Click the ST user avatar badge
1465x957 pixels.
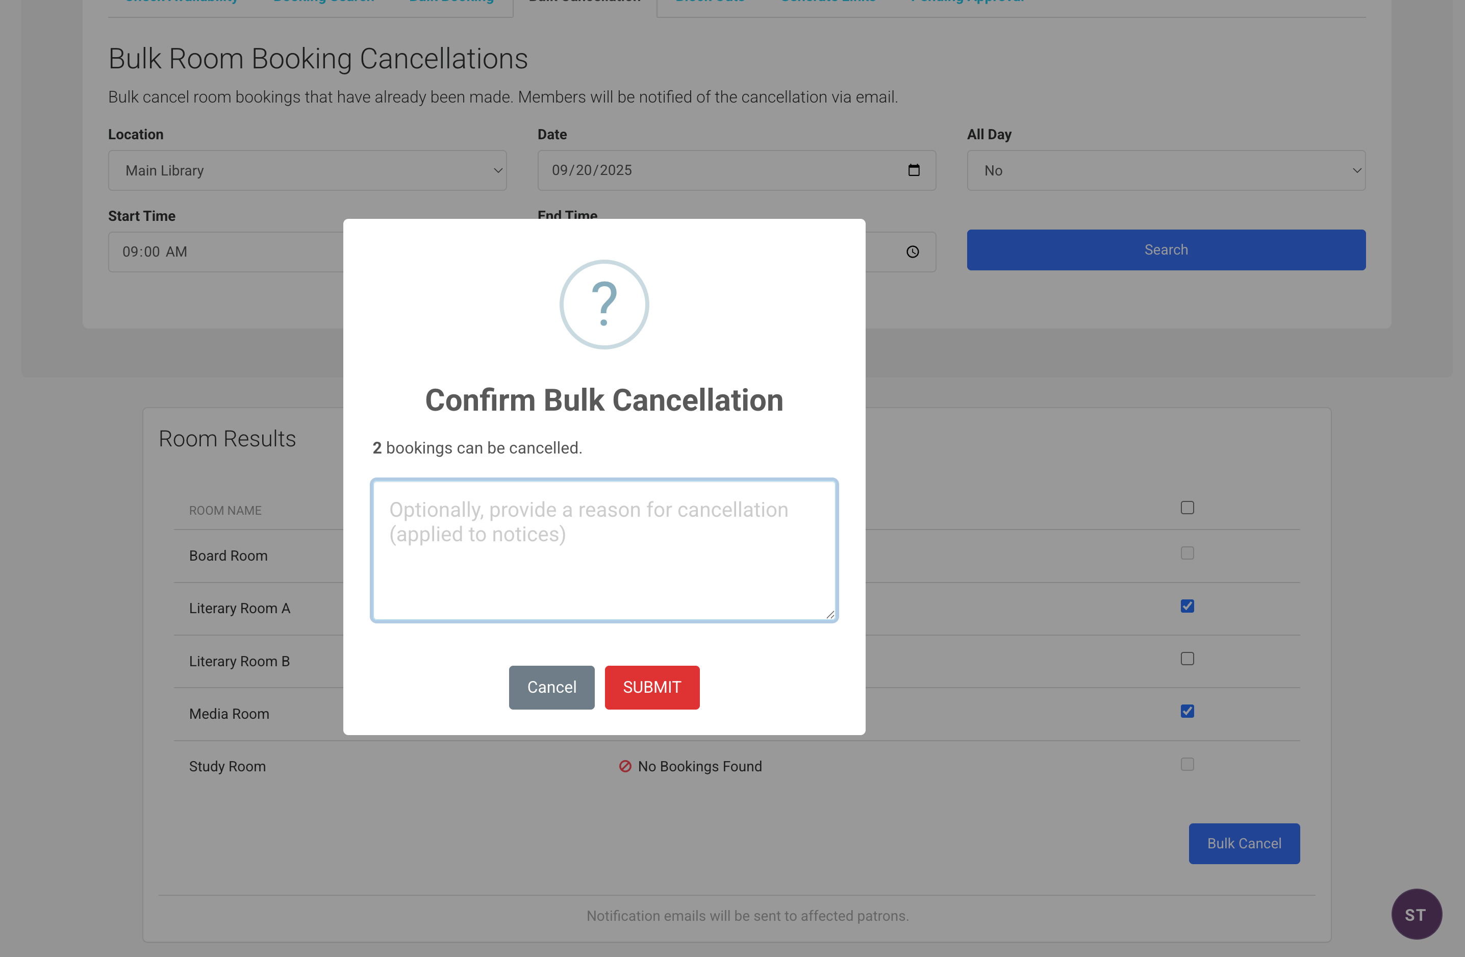pyautogui.click(x=1417, y=914)
